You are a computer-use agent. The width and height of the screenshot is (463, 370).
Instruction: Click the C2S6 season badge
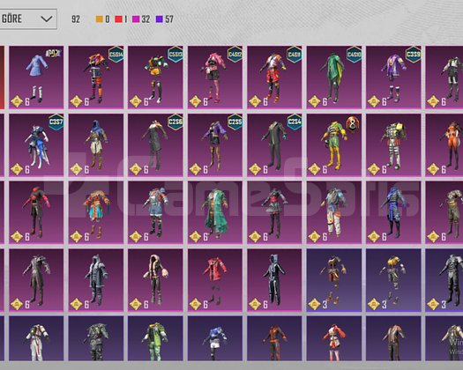(175, 122)
